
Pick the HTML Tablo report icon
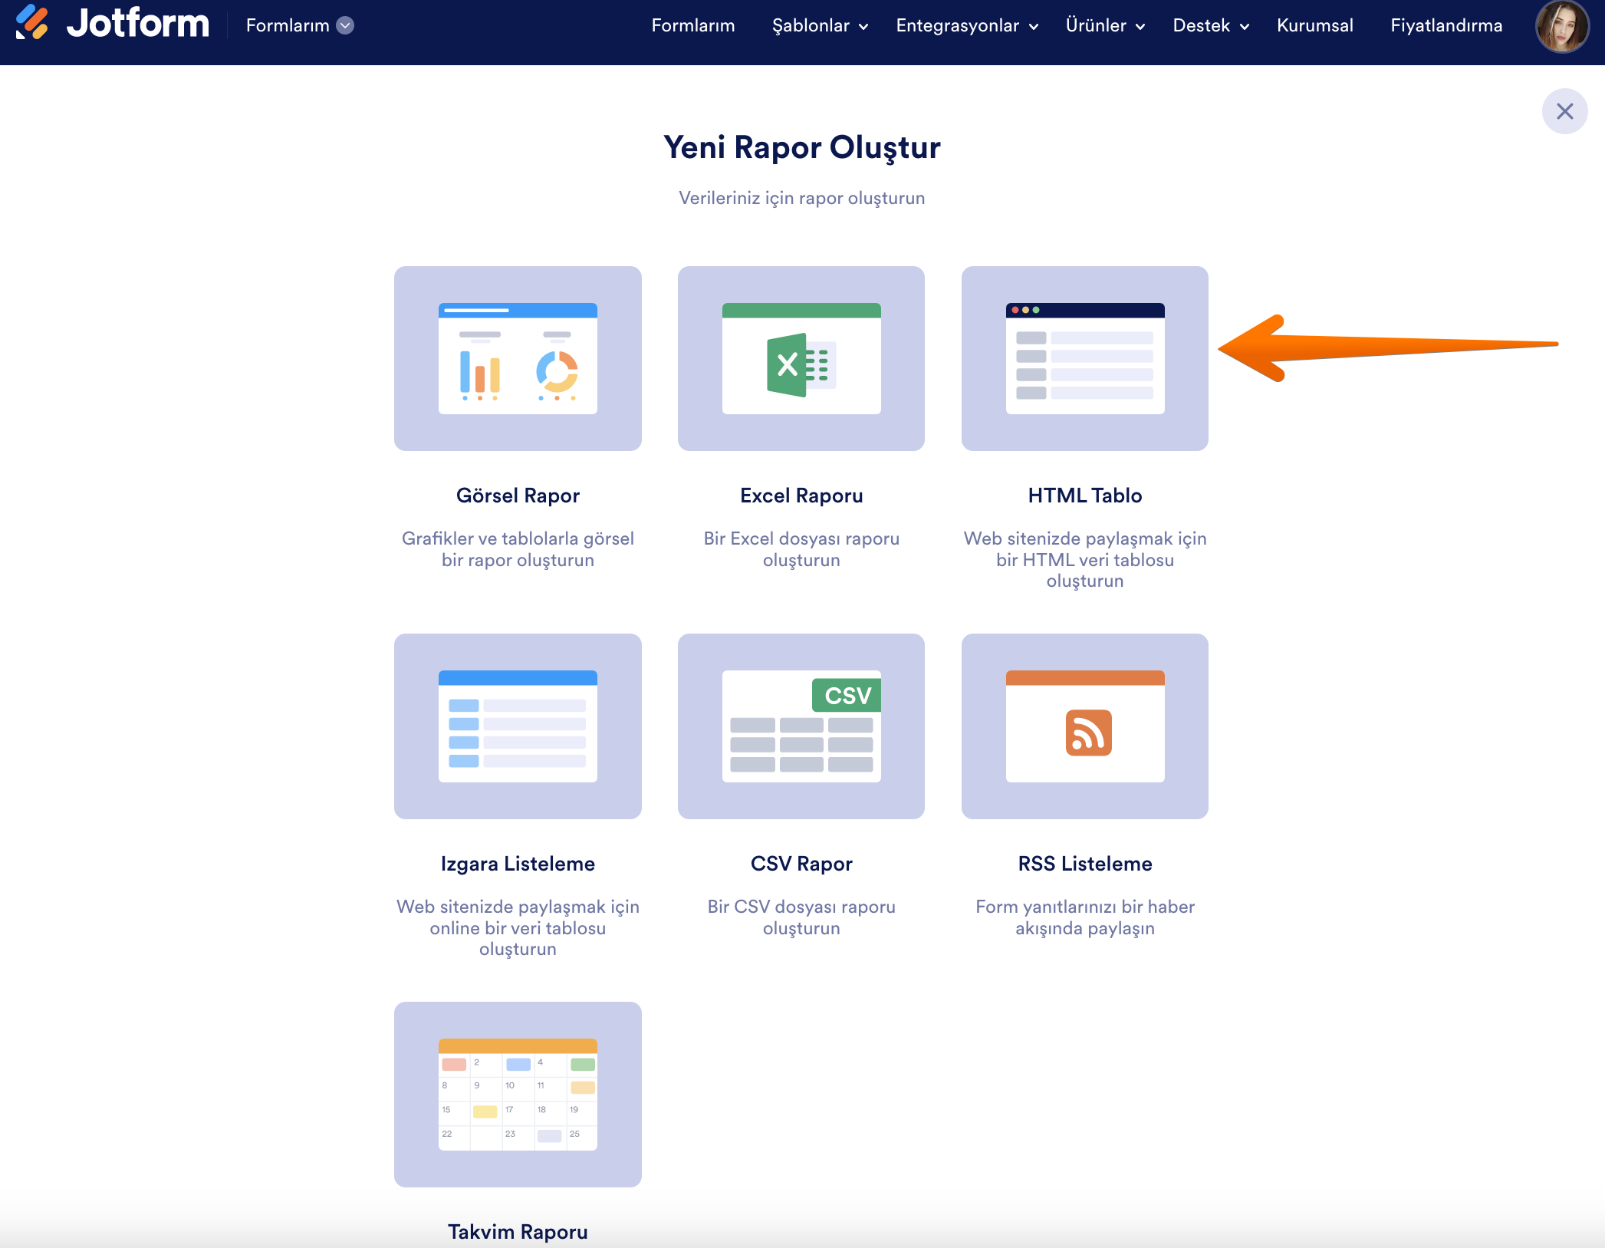tap(1084, 358)
